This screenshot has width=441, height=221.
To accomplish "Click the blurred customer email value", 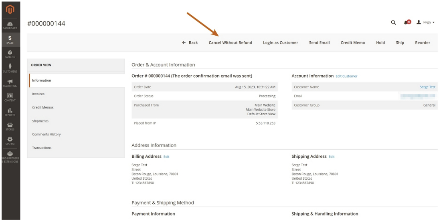I will [x=418, y=96].
